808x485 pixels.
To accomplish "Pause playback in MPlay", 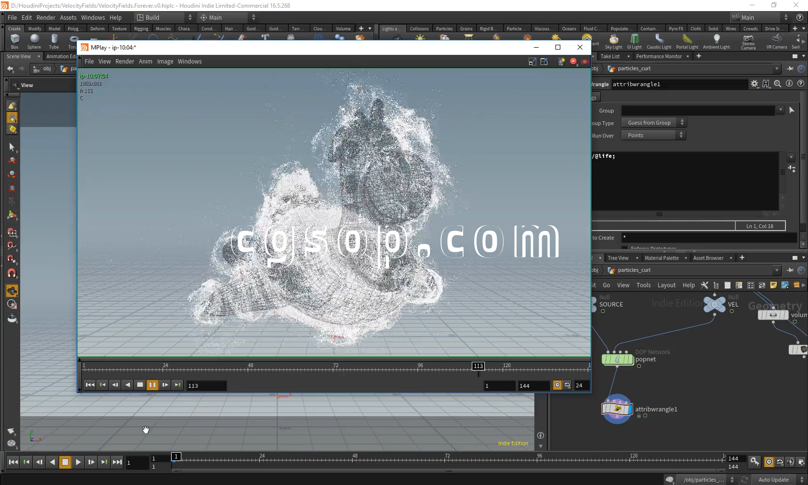I will coord(152,385).
